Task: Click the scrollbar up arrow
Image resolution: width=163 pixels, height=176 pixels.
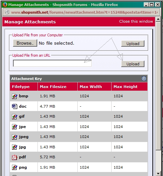Action: (x=158, y=19)
